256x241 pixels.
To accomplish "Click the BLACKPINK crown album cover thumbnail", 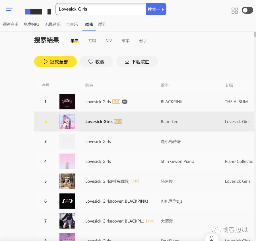I will point(67,101).
